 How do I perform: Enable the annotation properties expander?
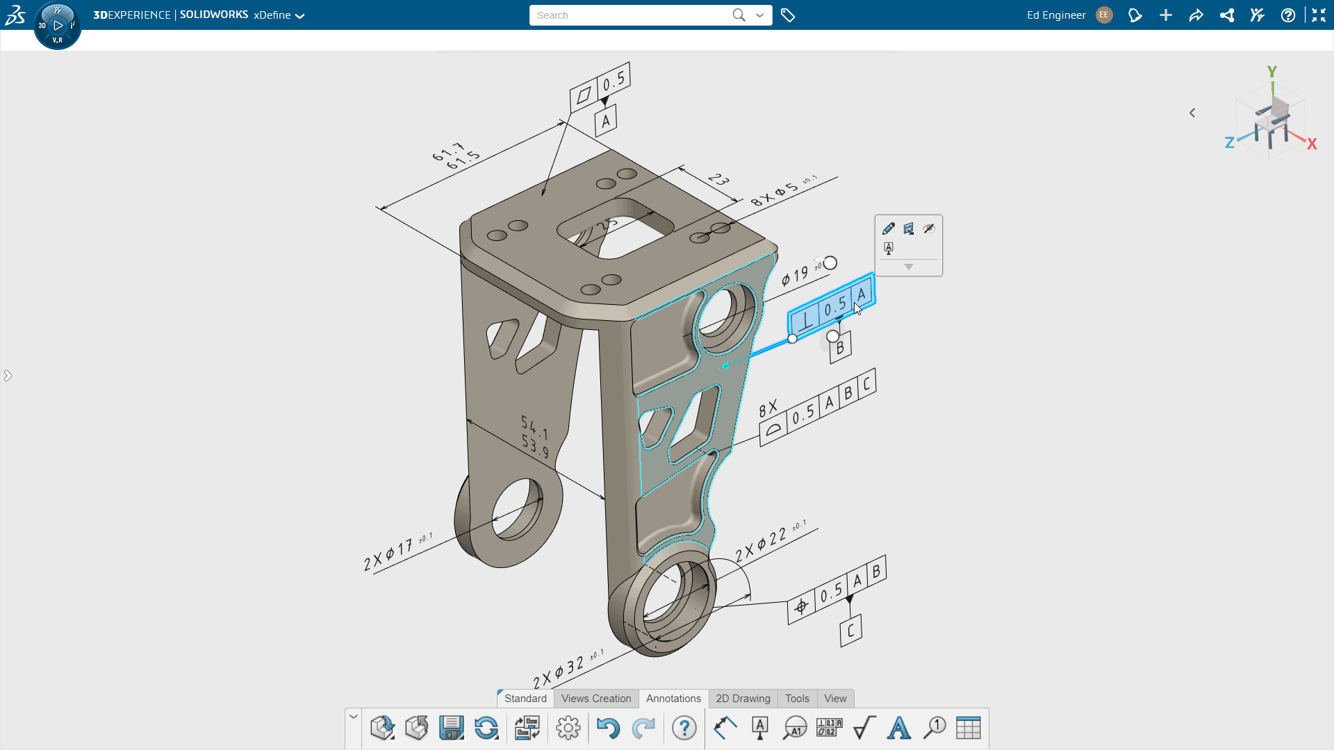tap(908, 267)
